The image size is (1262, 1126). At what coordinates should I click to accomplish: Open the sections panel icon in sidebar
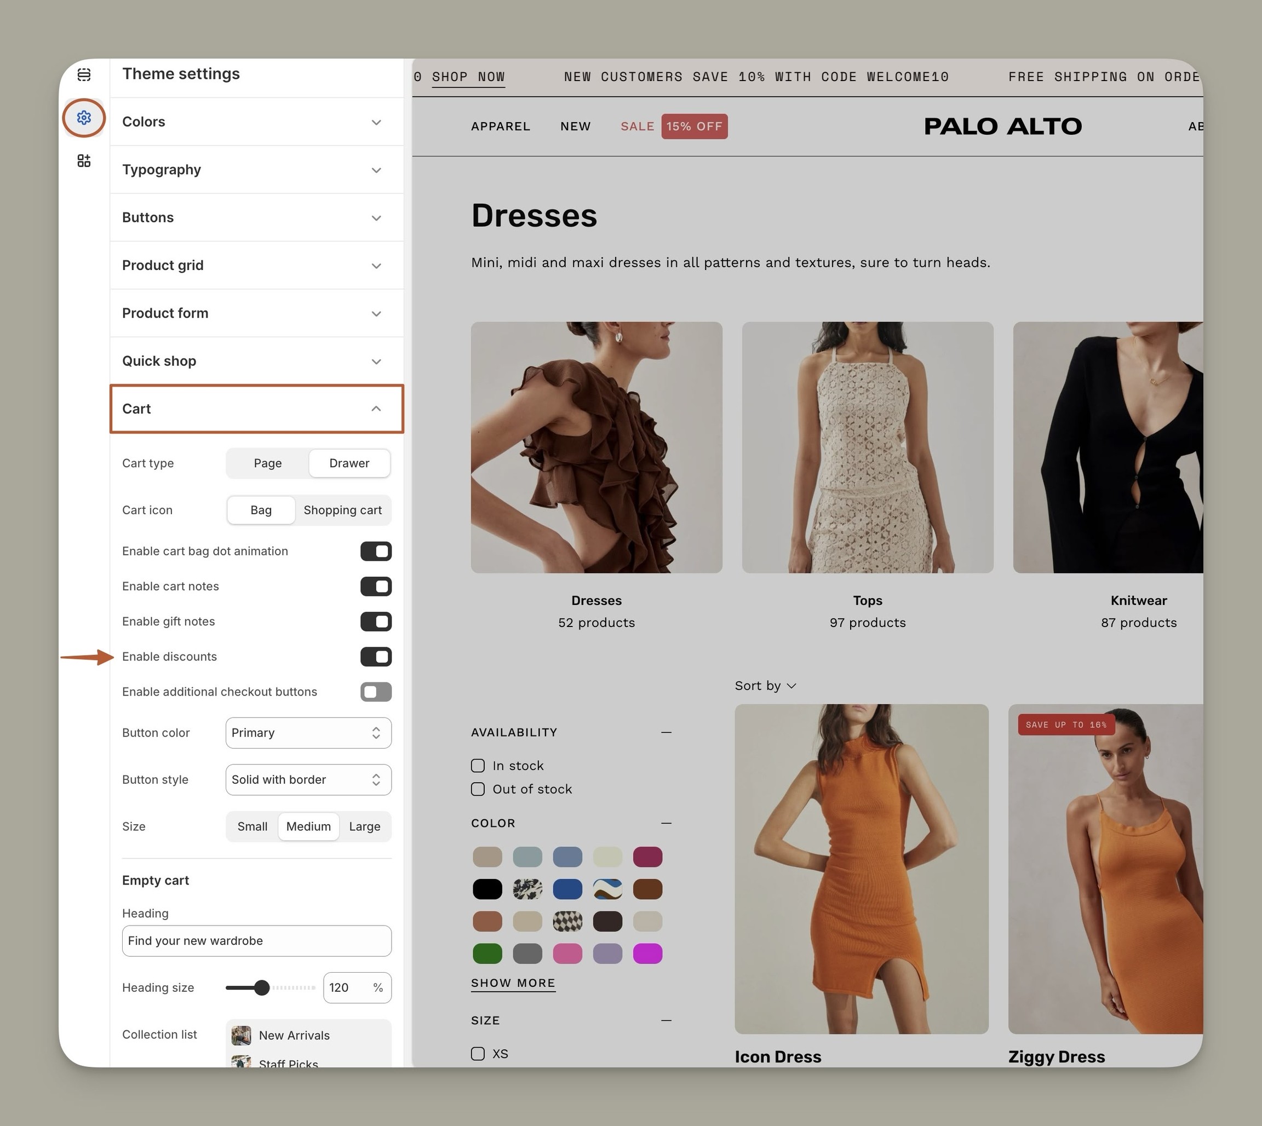[84, 75]
